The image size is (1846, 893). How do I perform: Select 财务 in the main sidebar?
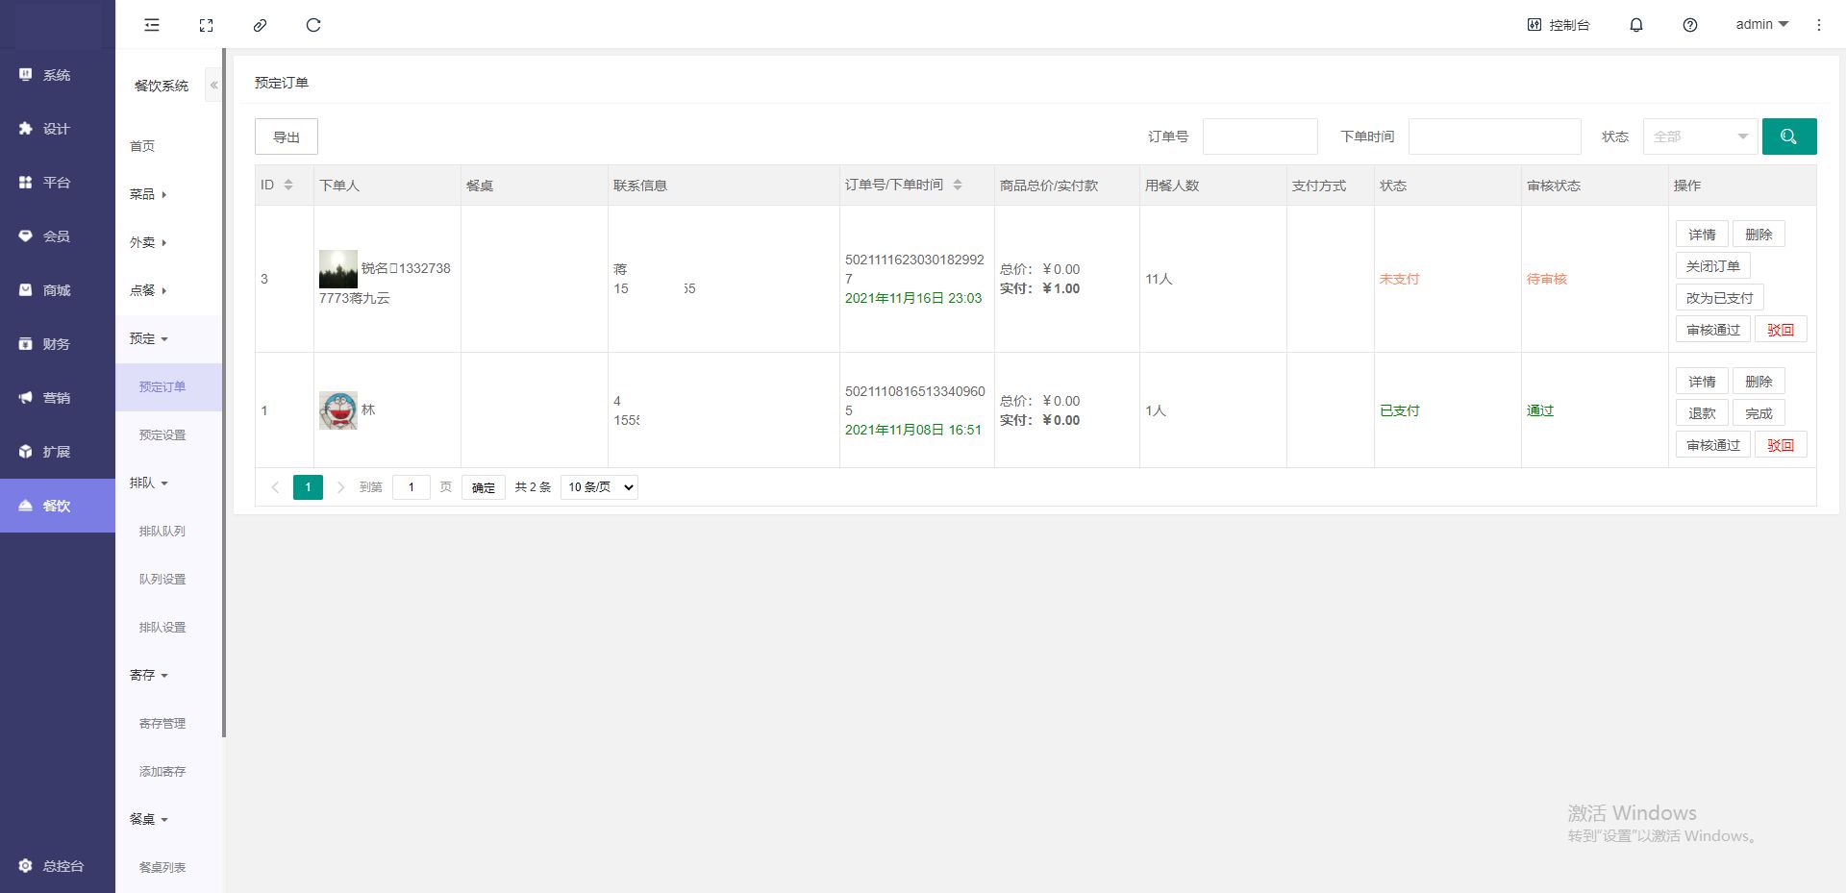pyautogui.click(x=56, y=344)
